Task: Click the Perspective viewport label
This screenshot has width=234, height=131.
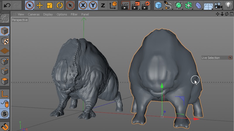Action: click(x=20, y=20)
